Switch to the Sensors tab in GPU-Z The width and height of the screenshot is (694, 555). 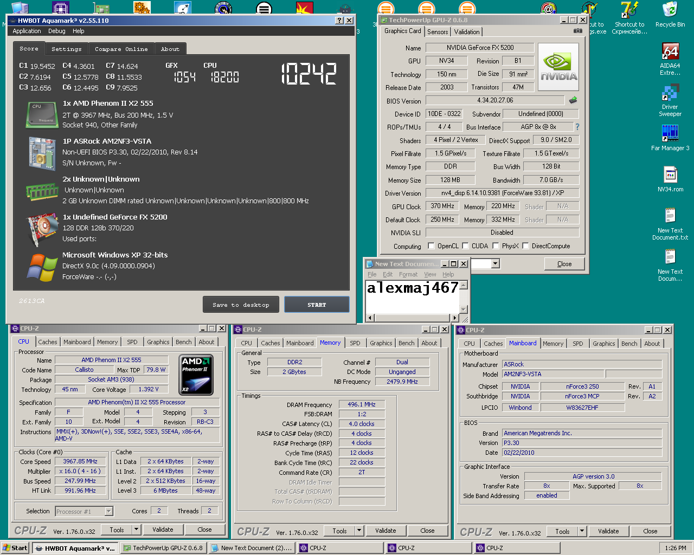(x=438, y=32)
